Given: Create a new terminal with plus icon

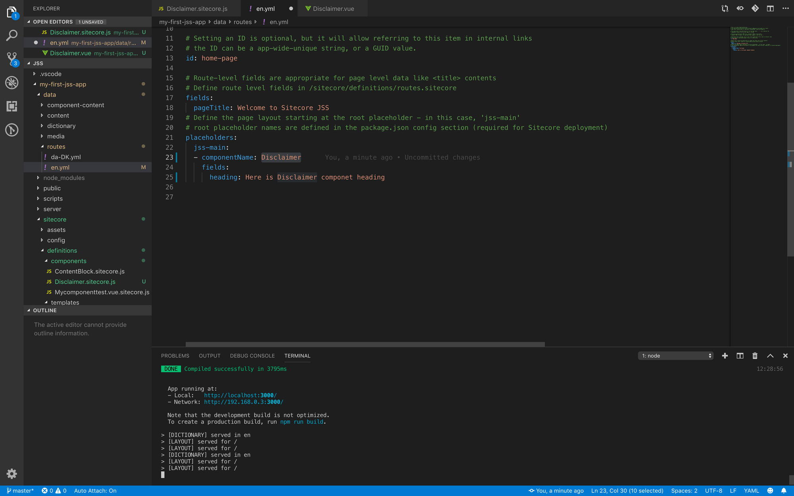Looking at the screenshot, I should [725, 356].
